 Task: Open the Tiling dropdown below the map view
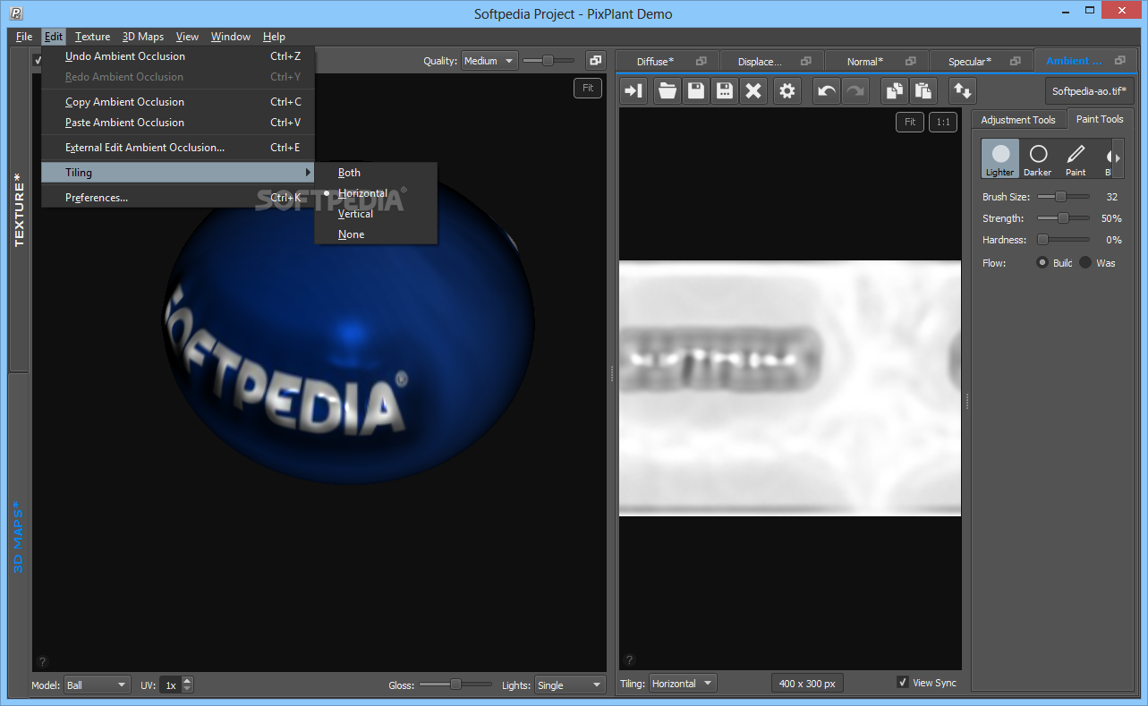pyautogui.click(x=683, y=684)
